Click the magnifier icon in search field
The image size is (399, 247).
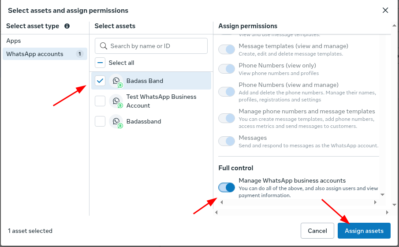[104, 46]
